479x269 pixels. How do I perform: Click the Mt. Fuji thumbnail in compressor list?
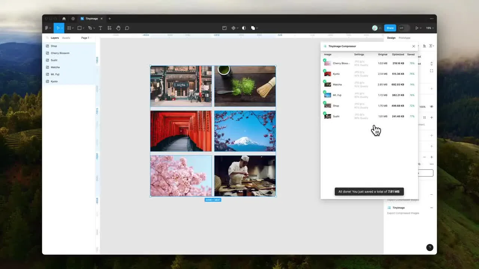click(327, 95)
